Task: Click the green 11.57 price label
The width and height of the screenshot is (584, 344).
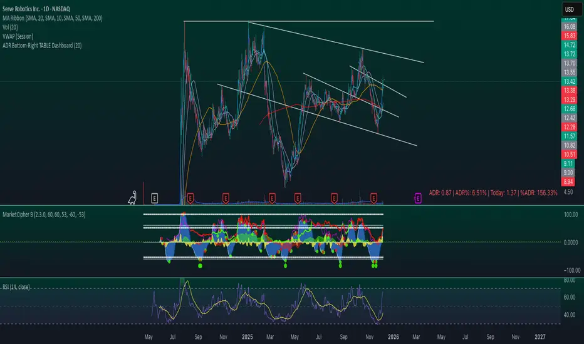Action: click(x=569, y=136)
